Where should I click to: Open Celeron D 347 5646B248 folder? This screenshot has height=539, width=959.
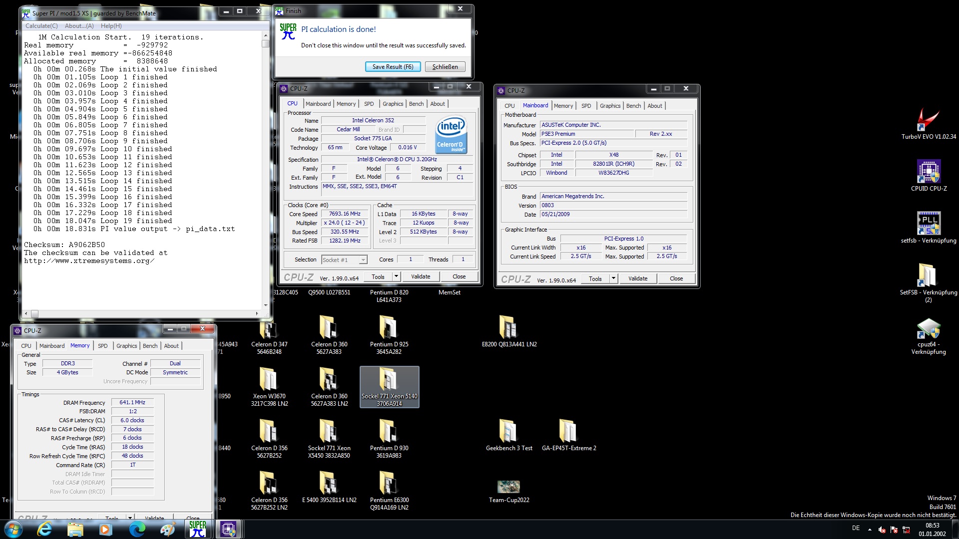pyautogui.click(x=269, y=335)
